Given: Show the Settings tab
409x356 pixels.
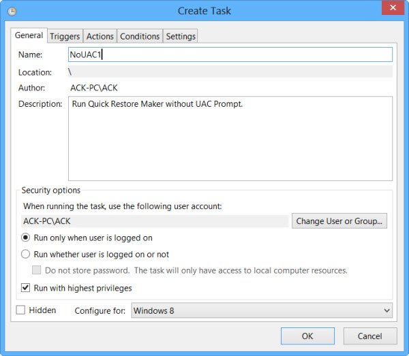Looking at the screenshot, I should tap(181, 36).
